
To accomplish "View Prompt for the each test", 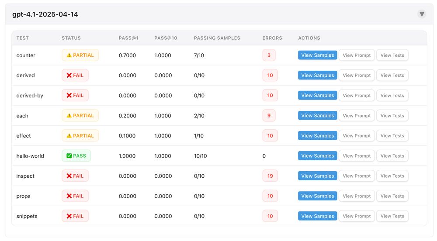I will tap(357, 116).
